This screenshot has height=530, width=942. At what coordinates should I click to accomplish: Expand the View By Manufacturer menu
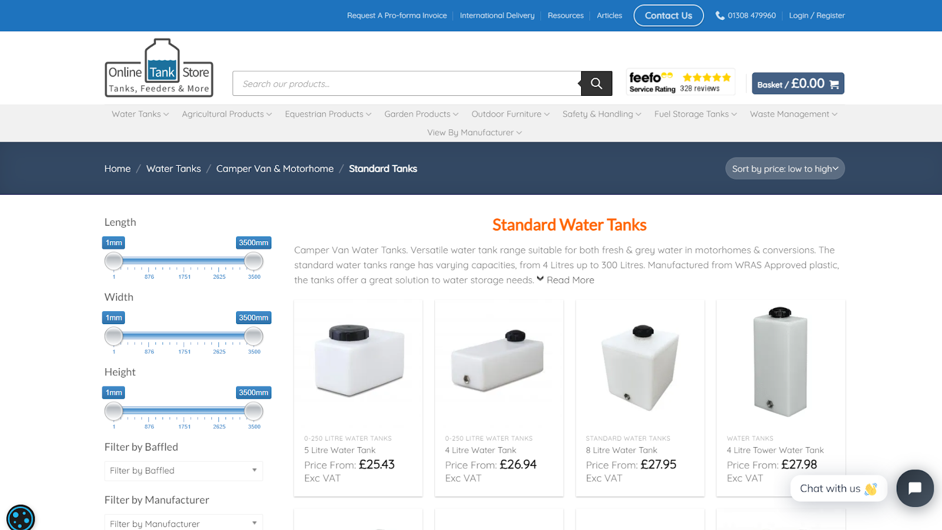(475, 132)
